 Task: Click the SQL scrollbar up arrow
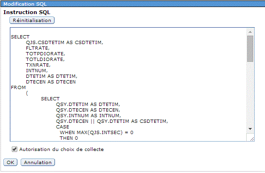250,32
